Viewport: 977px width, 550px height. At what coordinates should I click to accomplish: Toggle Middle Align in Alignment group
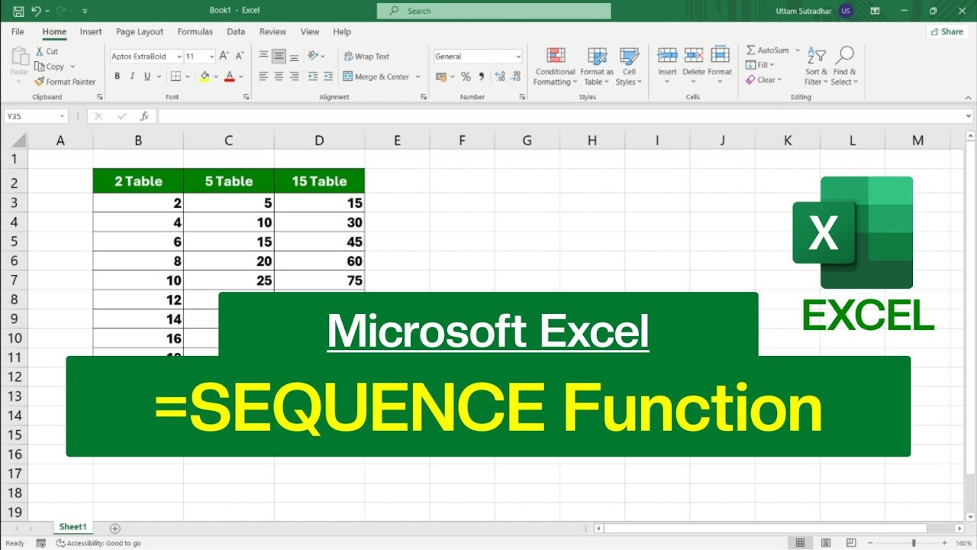(279, 56)
